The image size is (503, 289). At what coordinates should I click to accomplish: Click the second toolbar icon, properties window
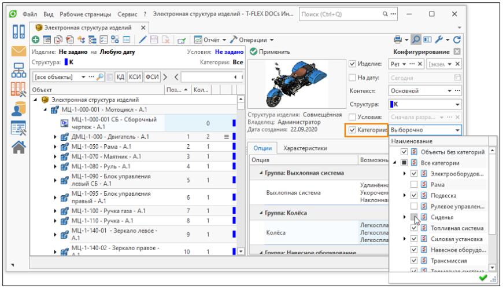[x=47, y=40]
